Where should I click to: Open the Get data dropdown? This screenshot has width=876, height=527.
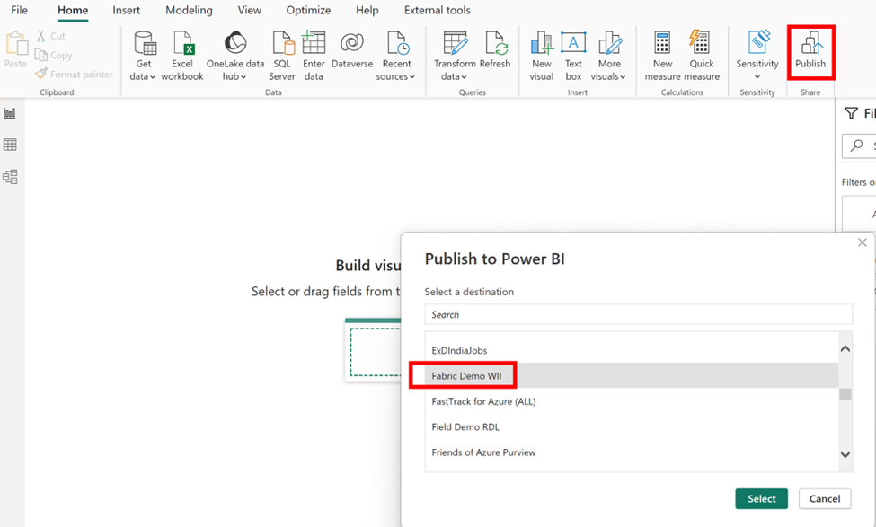point(143,56)
